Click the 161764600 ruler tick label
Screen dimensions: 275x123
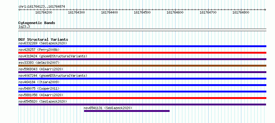pyautogui.click(x=175, y=12)
